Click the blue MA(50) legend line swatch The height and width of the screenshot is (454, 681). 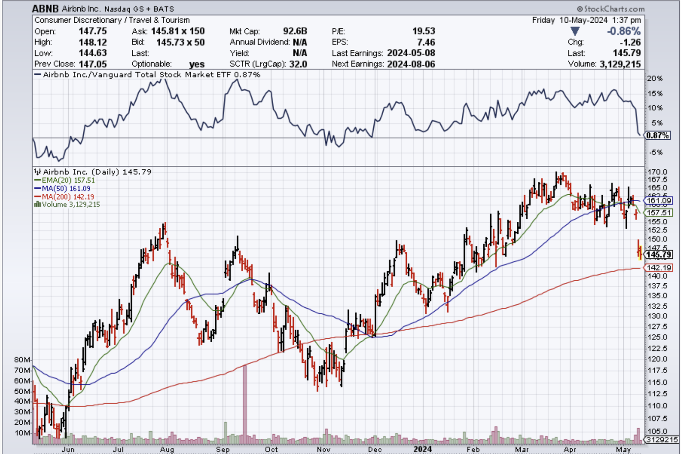38,189
